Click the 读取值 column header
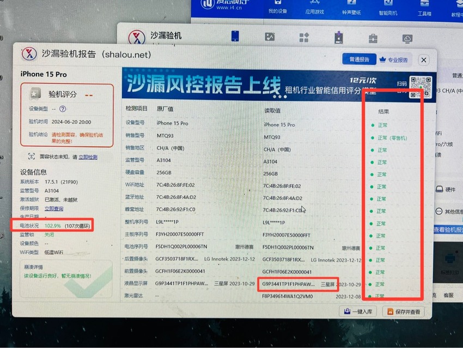 tap(272, 111)
